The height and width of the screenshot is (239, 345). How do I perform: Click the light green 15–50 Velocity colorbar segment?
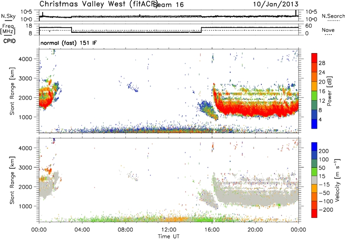coord(314,172)
